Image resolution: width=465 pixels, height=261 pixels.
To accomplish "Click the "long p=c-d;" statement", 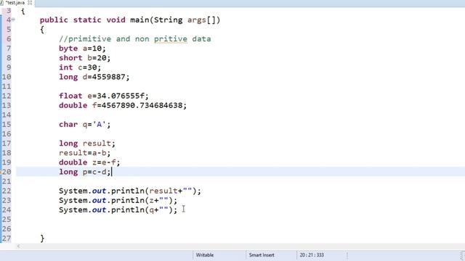I will pos(84,172).
